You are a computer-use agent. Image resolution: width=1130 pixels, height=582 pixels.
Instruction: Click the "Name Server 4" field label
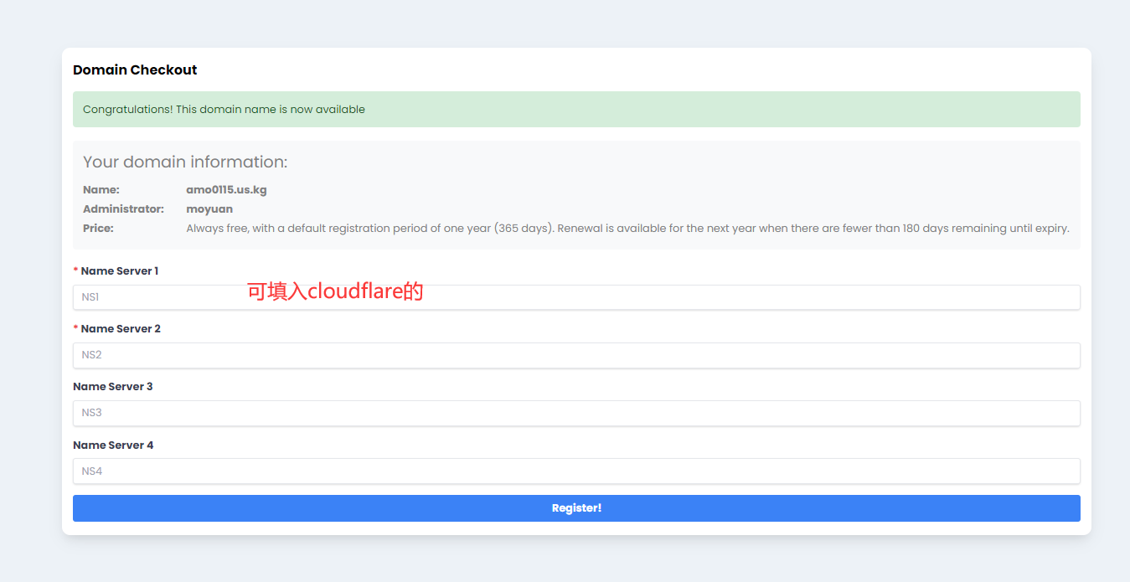point(113,445)
